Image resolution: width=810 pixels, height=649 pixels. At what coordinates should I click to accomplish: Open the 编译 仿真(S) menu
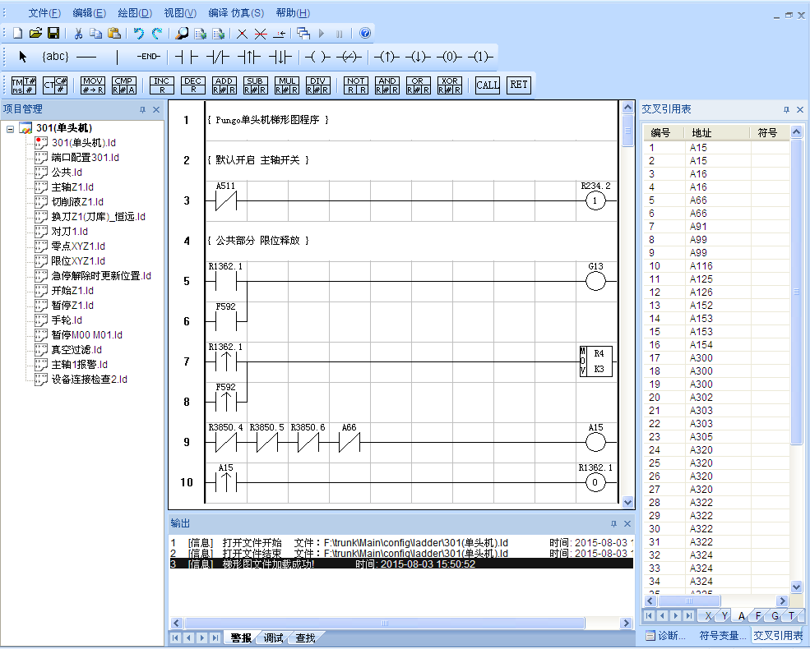[236, 13]
